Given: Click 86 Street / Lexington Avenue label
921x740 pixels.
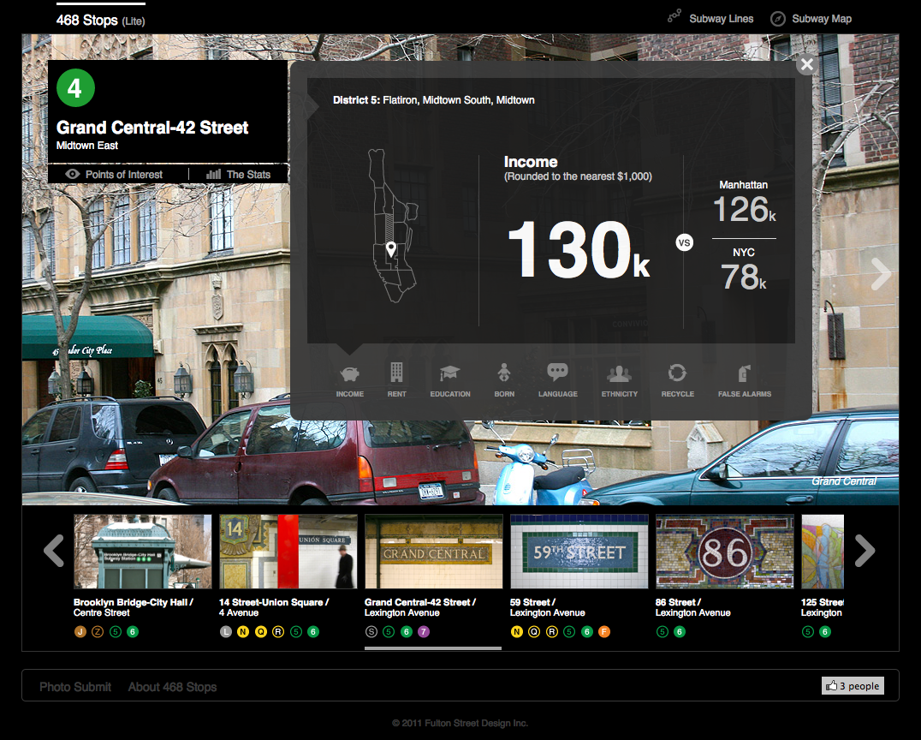Looking at the screenshot, I should pos(693,607).
